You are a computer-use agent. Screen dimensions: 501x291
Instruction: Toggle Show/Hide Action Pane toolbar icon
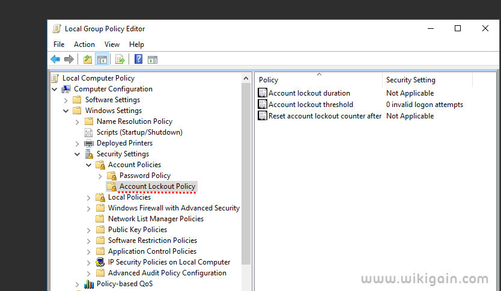(153, 60)
